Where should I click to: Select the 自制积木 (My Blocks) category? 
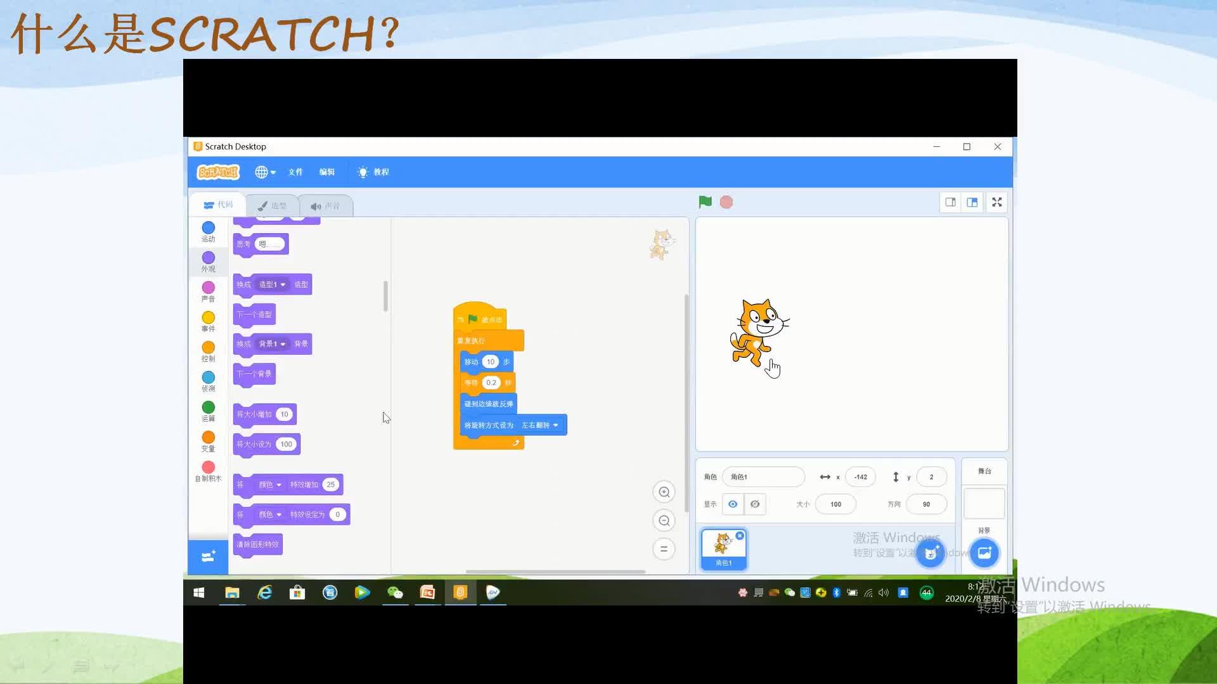point(208,471)
